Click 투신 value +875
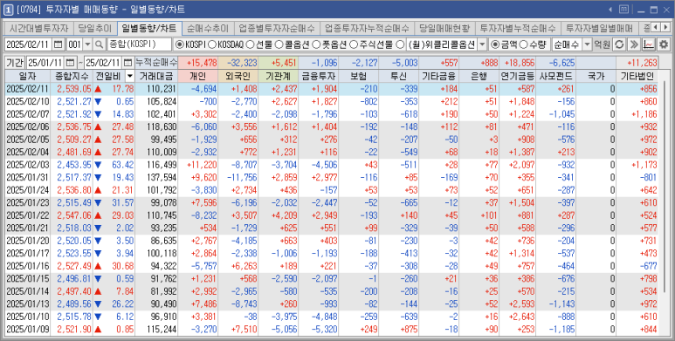Screen dimensions: 675x341 [x=409, y=330]
